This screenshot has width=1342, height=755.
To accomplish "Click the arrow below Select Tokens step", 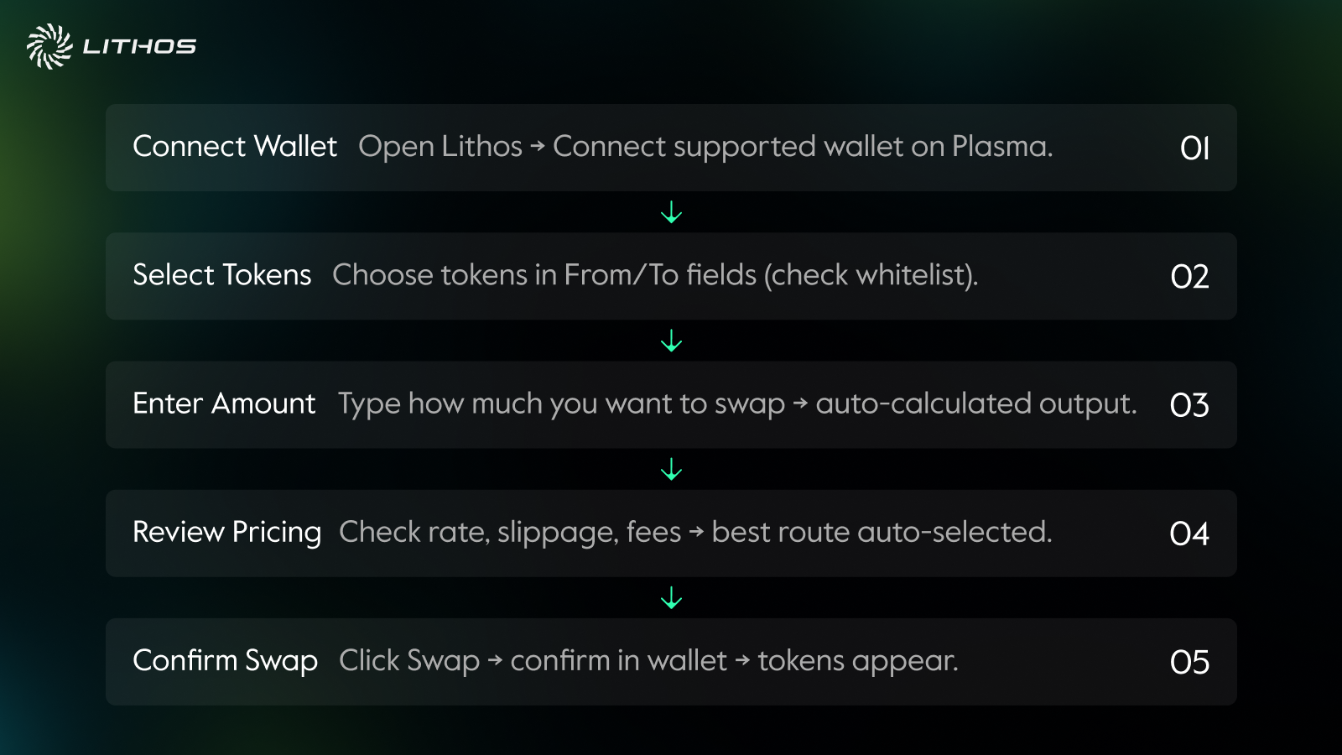I will (x=671, y=341).
